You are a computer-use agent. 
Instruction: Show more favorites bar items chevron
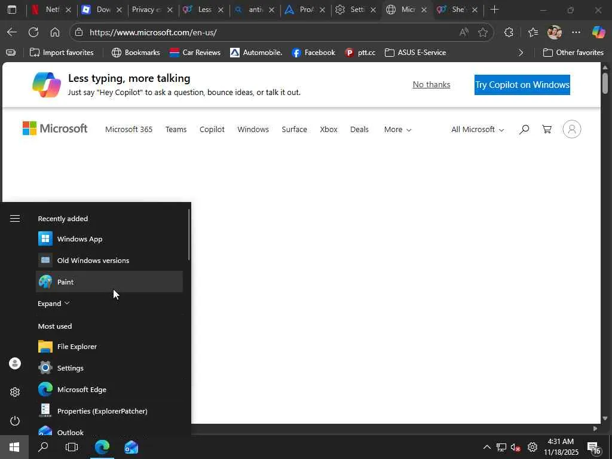521,53
